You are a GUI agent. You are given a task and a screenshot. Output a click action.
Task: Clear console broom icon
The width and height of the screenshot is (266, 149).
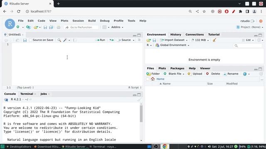[139, 99]
